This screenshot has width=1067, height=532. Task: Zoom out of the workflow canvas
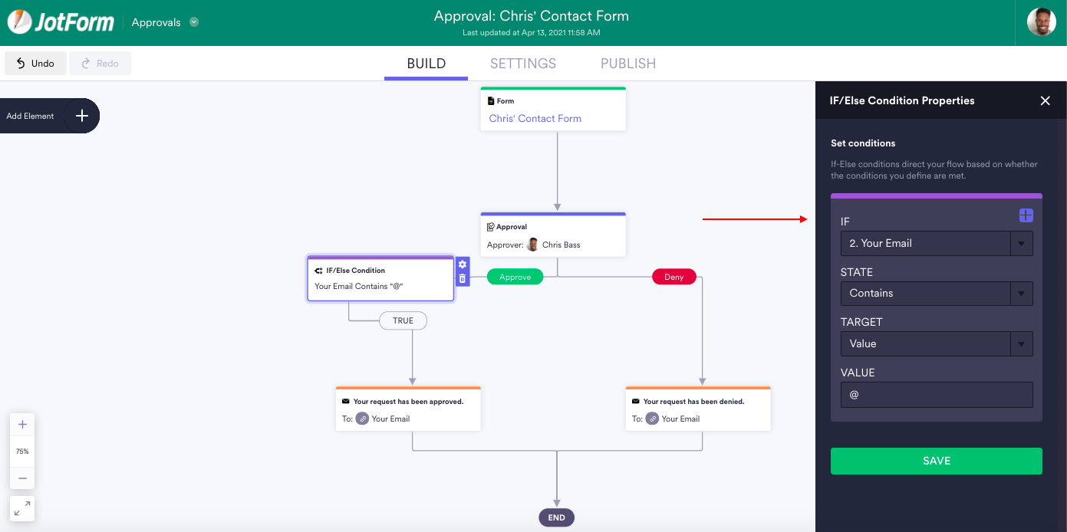(22, 478)
